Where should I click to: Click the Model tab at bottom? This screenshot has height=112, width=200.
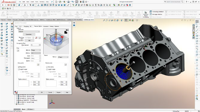click(x=24, y=109)
